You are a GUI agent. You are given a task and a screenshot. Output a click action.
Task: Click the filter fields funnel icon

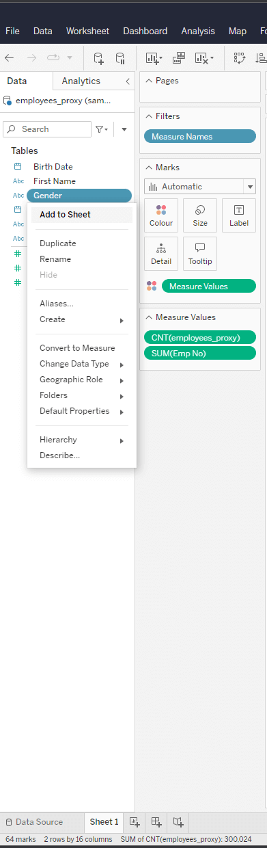tap(101, 129)
